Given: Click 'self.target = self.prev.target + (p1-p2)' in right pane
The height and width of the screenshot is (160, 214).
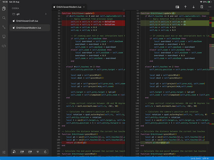Looking at the screenshot, I should pyautogui.click(x=172, y=92).
